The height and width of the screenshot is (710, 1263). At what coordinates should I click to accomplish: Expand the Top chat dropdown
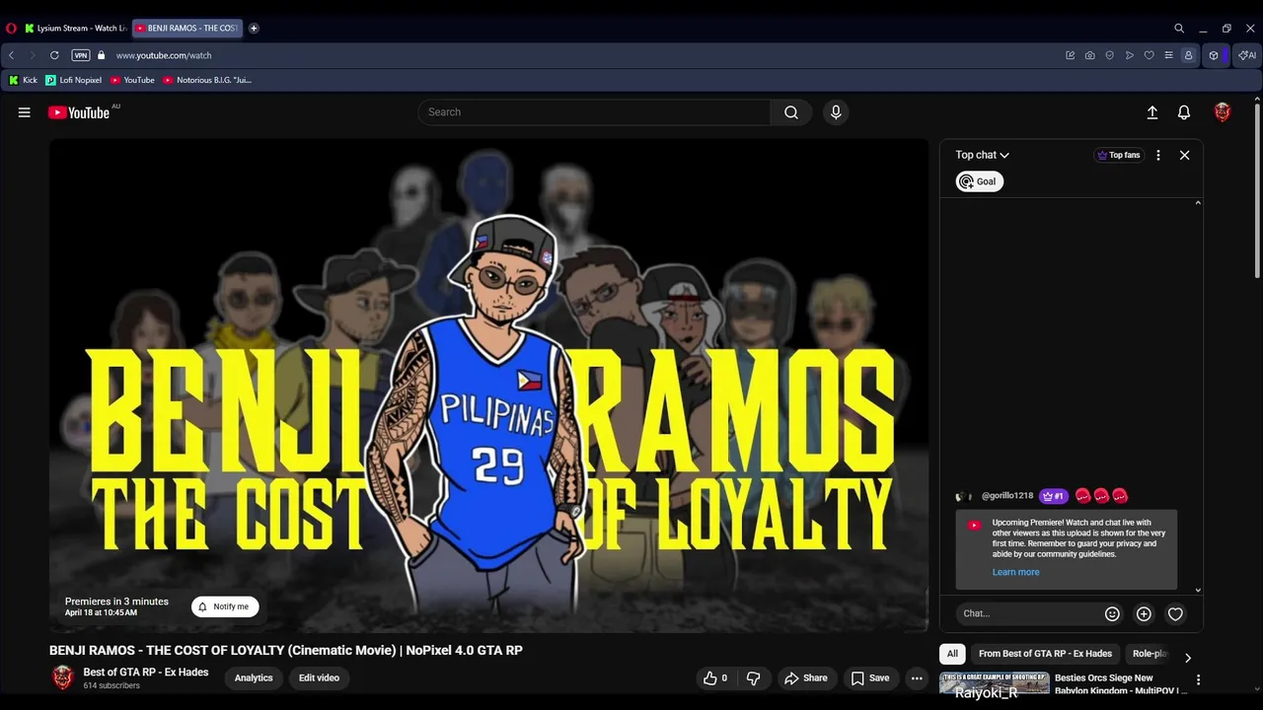coord(982,155)
